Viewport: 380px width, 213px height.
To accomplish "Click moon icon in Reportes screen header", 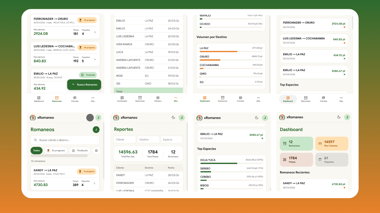I will (173, 118).
